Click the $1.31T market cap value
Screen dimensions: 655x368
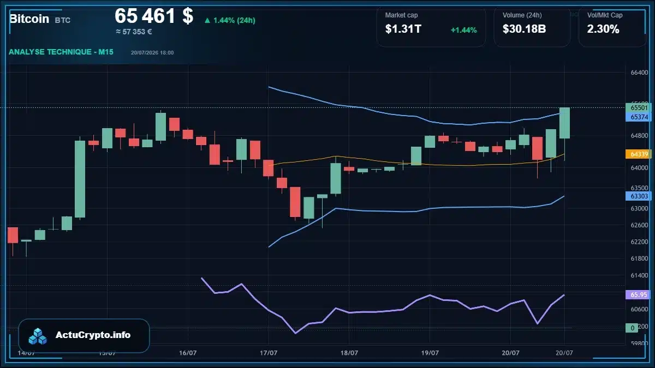pos(403,29)
